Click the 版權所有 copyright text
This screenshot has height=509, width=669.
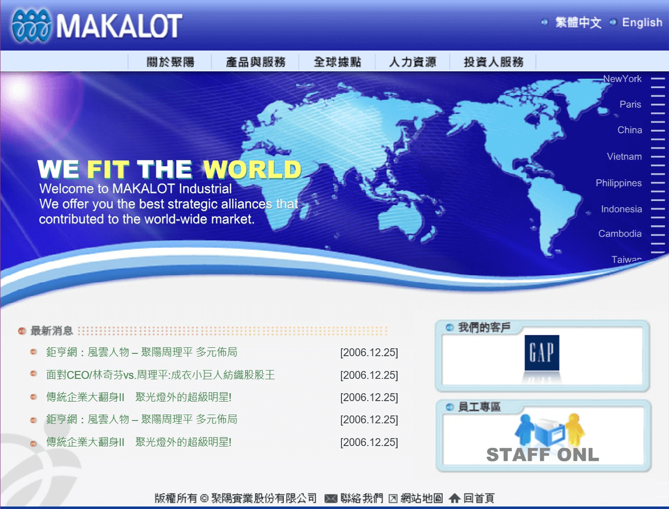click(x=236, y=499)
